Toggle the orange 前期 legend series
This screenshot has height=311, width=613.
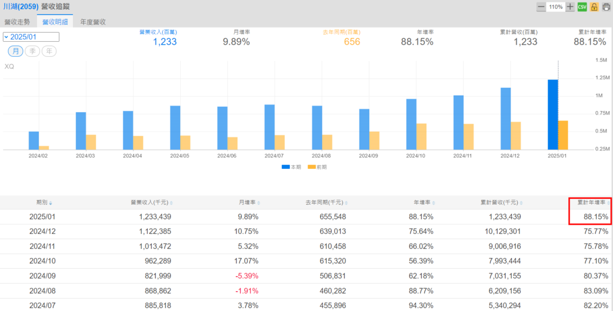tap(317, 167)
